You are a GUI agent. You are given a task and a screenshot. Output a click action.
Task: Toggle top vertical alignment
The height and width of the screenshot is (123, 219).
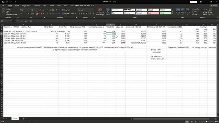coord(47,10)
